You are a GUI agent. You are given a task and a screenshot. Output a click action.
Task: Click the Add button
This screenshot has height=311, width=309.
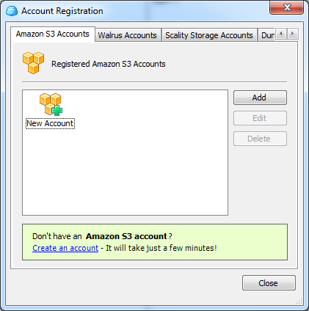tap(260, 98)
